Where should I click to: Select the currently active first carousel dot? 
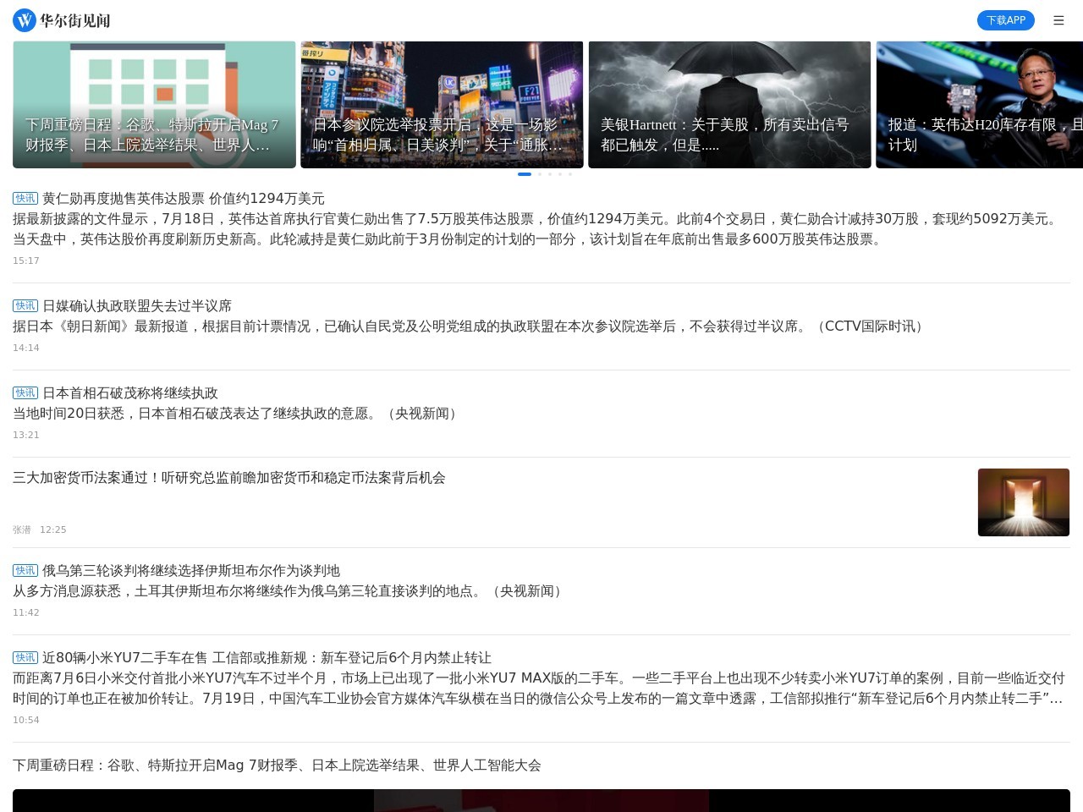(525, 174)
